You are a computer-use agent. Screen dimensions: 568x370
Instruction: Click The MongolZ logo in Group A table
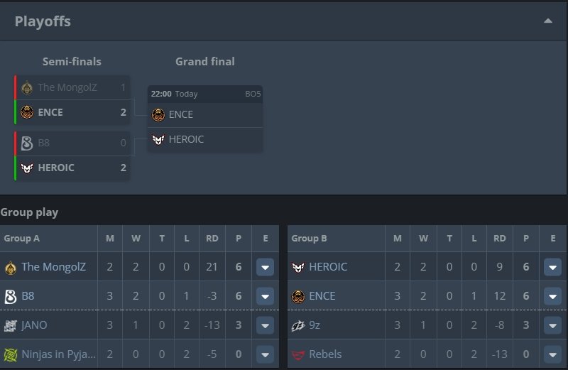(x=11, y=268)
